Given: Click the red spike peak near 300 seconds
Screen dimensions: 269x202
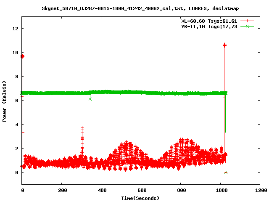Looking at the screenshot, I should [82, 128].
